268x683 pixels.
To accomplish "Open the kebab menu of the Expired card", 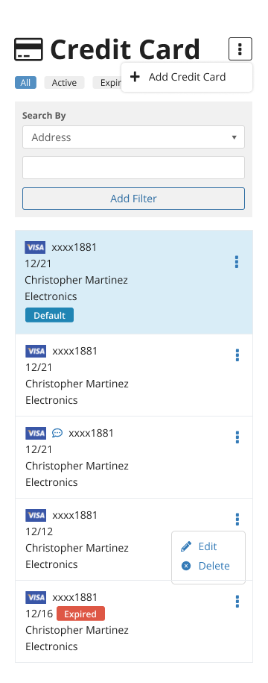I will pyautogui.click(x=237, y=602).
